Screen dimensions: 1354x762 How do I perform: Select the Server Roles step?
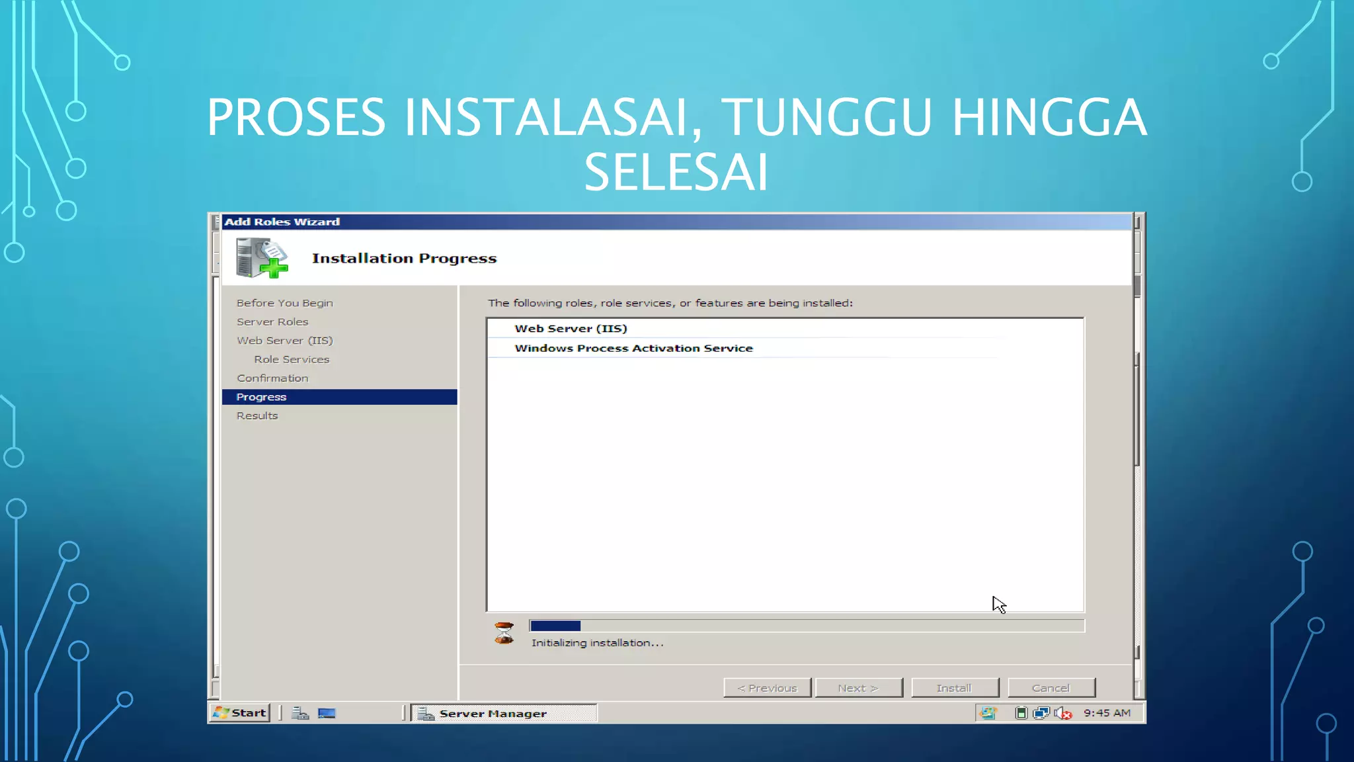coord(272,321)
